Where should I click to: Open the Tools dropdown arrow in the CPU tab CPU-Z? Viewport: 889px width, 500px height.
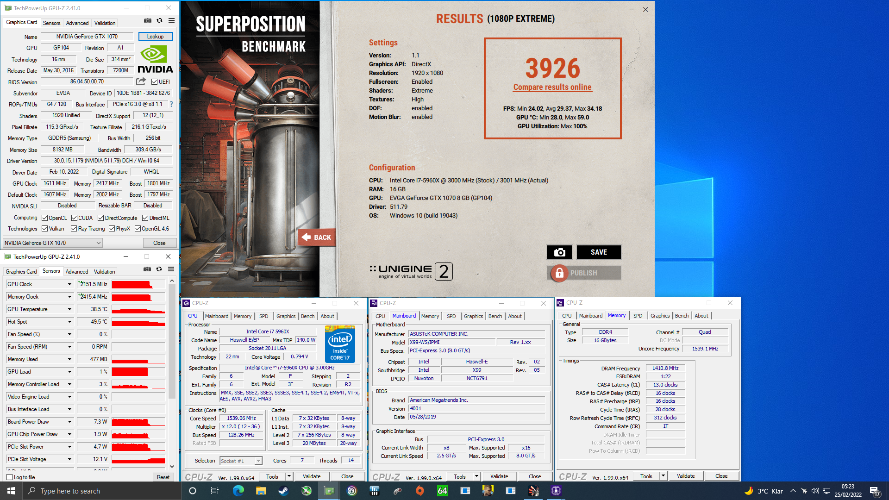[x=289, y=476]
